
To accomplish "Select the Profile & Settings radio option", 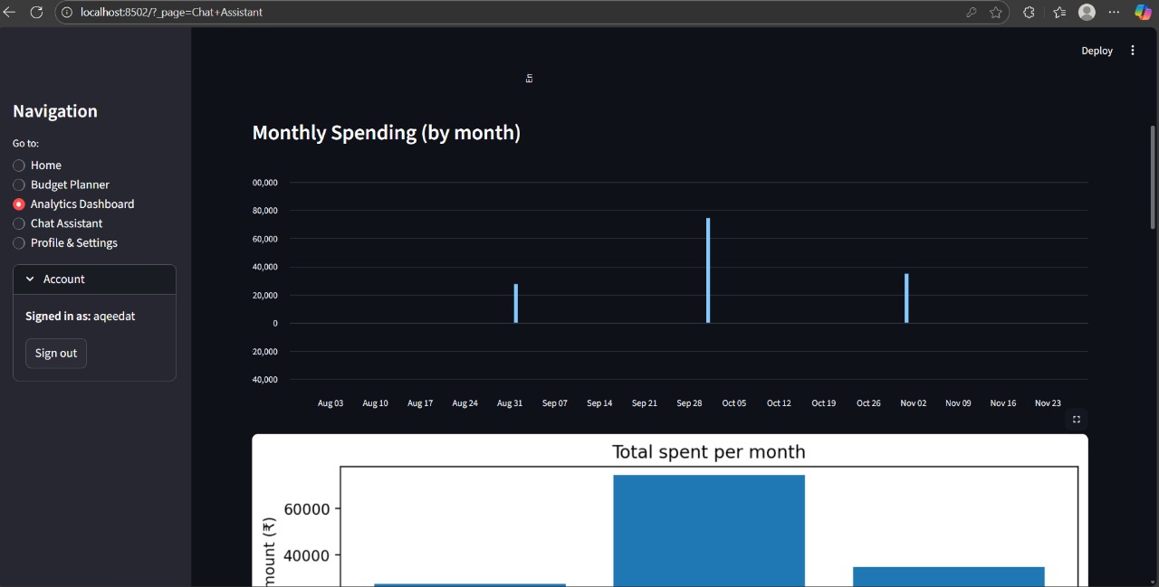I will tap(65, 242).
